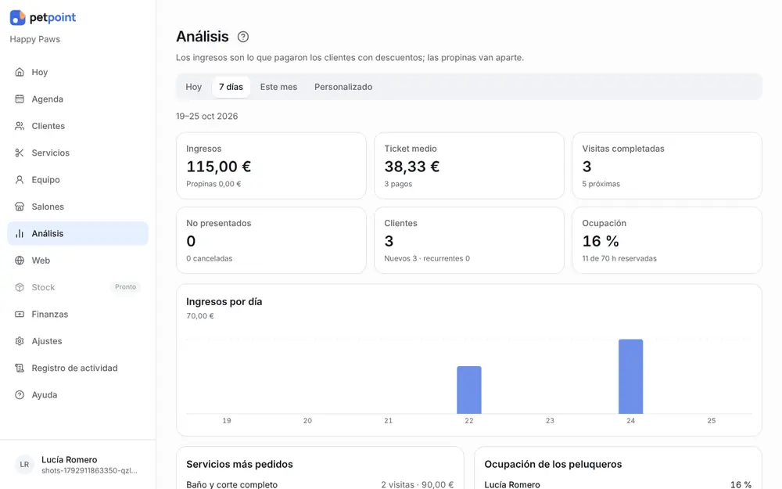Select the Este mes tab
This screenshot has height=489, width=782.
(x=278, y=87)
